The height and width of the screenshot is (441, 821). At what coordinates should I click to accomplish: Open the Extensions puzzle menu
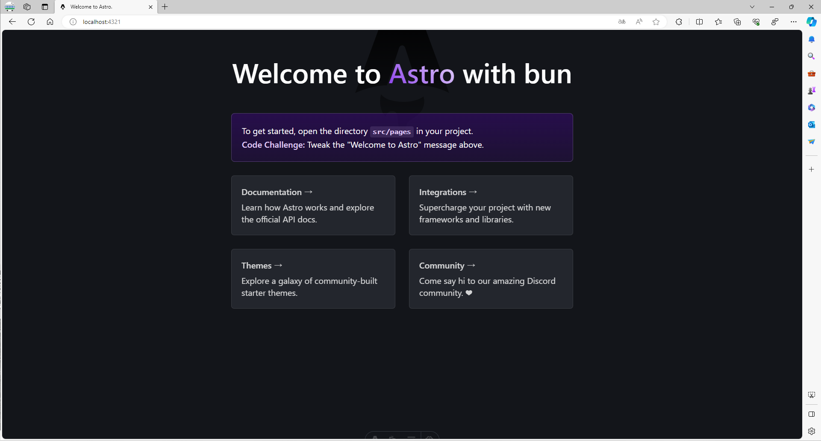(x=679, y=22)
